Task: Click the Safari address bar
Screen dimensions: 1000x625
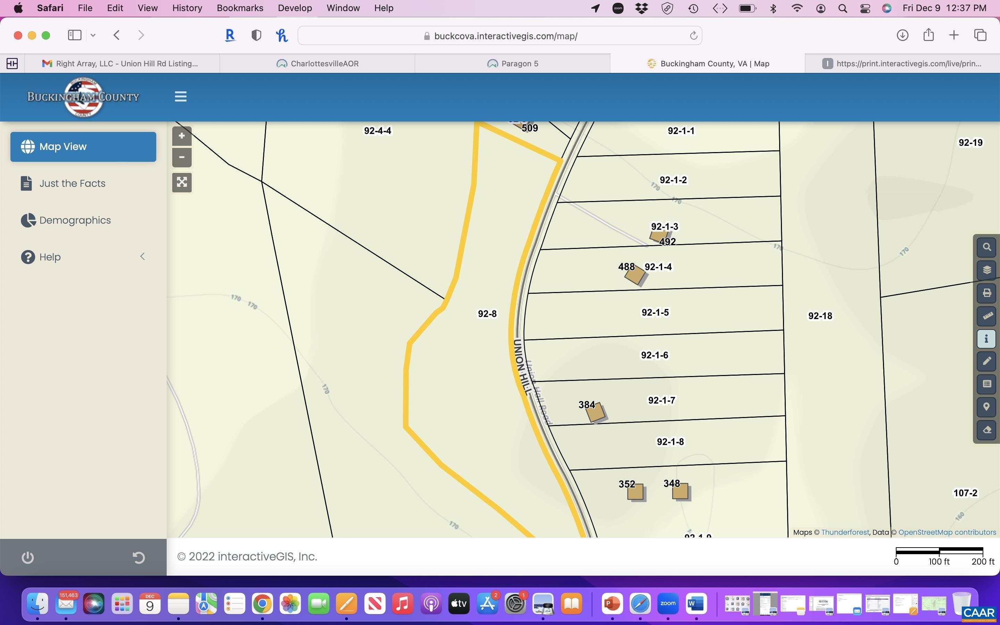Action: (x=500, y=36)
